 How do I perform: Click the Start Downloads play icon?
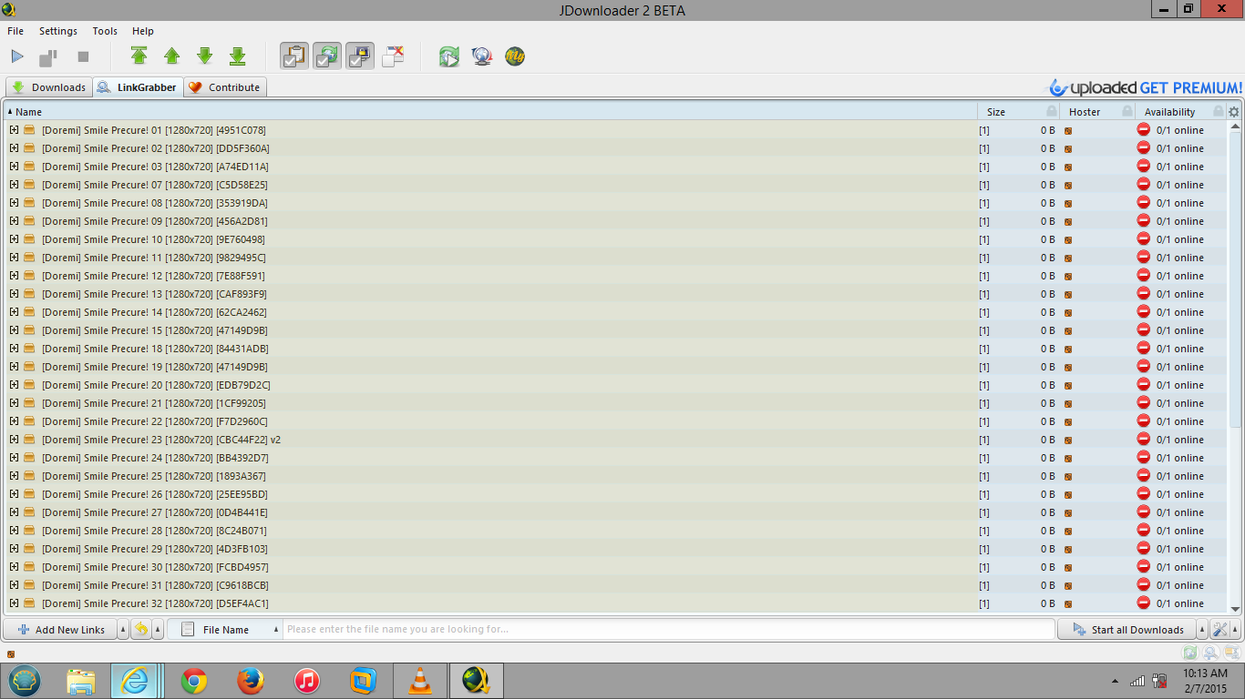(x=17, y=56)
